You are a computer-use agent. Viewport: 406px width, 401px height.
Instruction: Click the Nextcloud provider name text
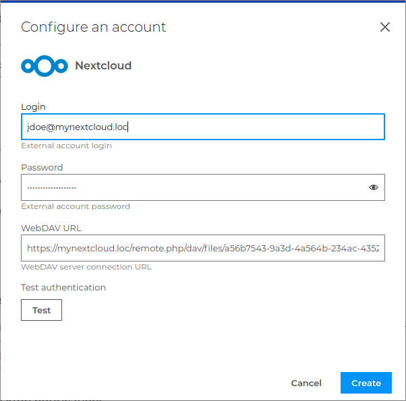103,66
